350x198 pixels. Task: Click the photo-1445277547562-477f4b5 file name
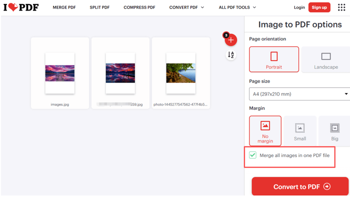[x=180, y=104]
